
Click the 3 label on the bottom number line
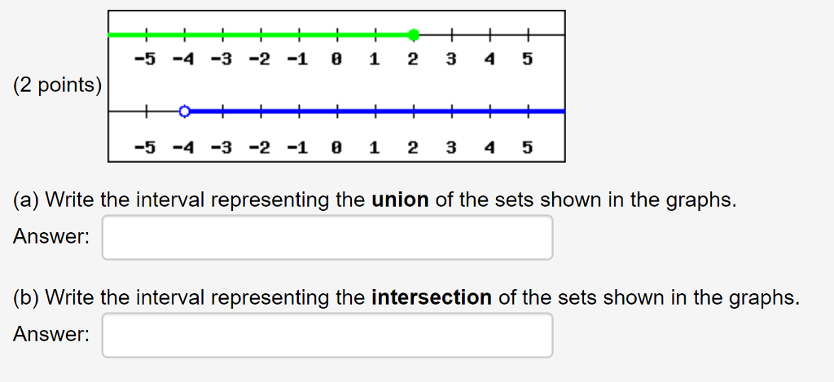[x=450, y=148]
